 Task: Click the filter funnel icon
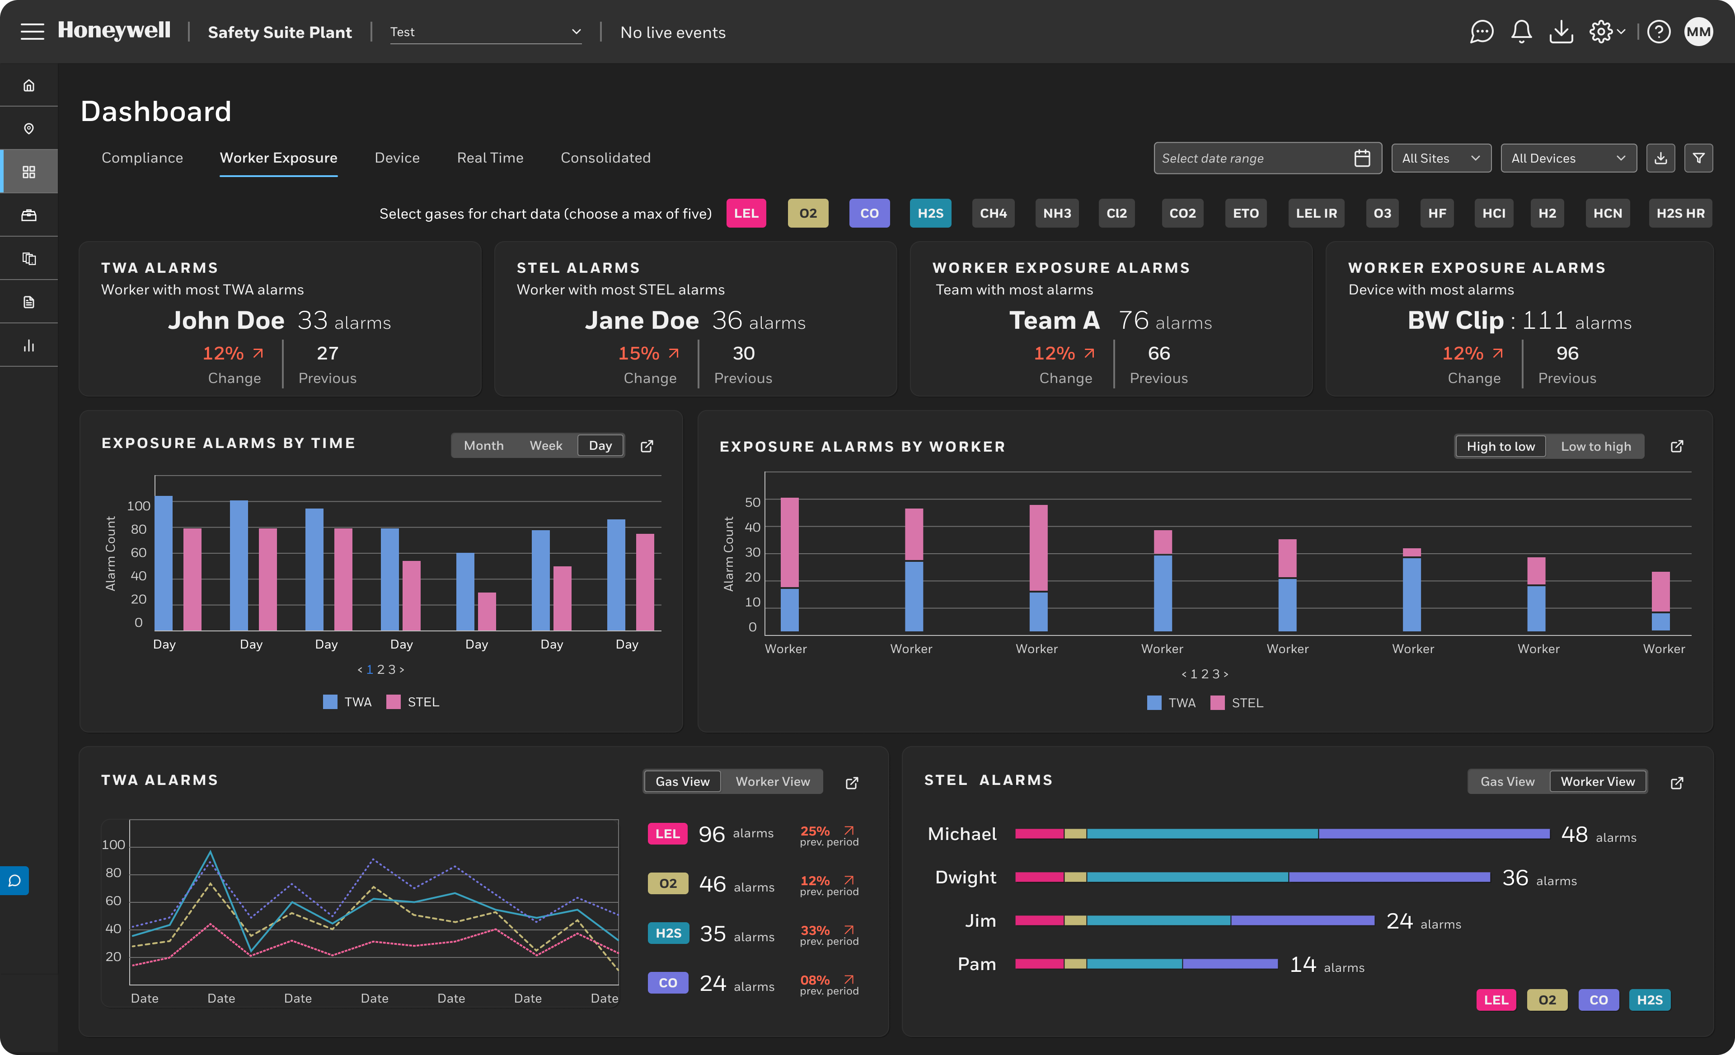(1698, 159)
